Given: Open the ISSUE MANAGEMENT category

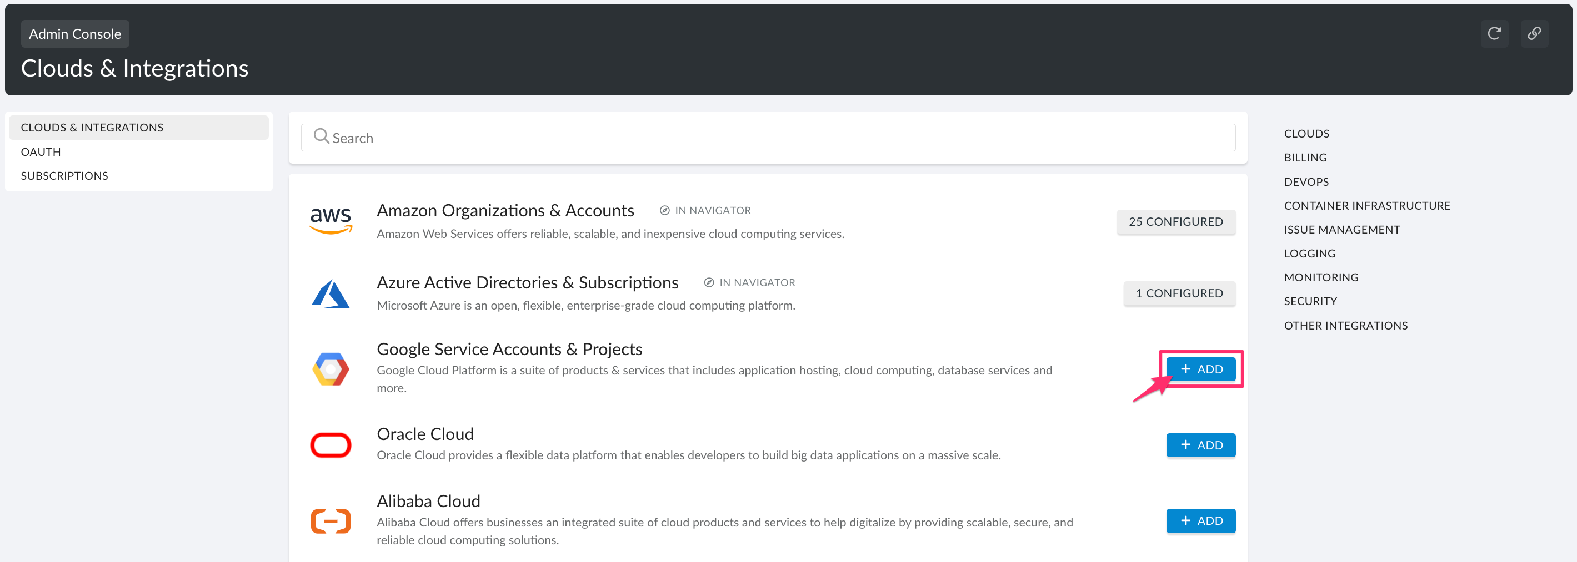Looking at the screenshot, I should [x=1343, y=229].
